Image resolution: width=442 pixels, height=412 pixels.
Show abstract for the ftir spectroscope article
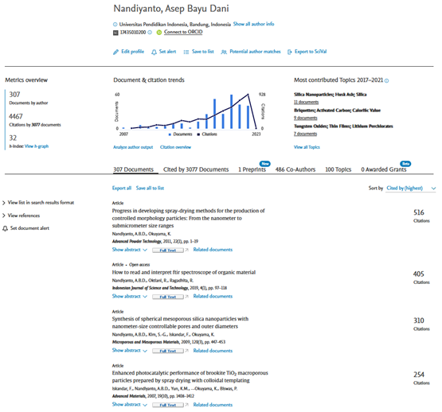tap(129, 297)
